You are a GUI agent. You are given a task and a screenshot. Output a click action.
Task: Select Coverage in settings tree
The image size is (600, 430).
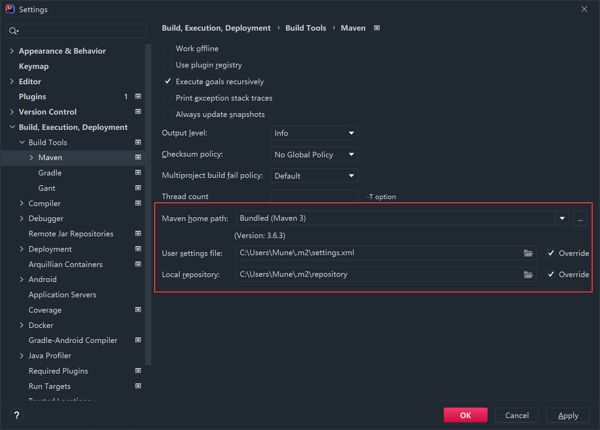pyautogui.click(x=45, y=310)
